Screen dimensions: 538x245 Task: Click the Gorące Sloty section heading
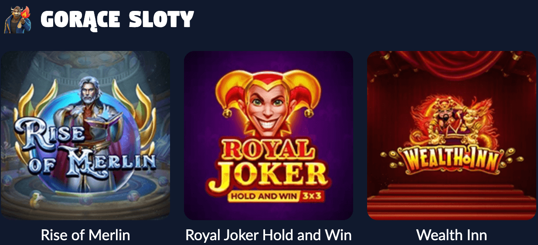pos(117,19)
